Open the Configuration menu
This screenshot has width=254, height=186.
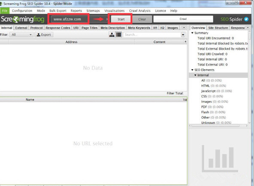coord(22,11)
